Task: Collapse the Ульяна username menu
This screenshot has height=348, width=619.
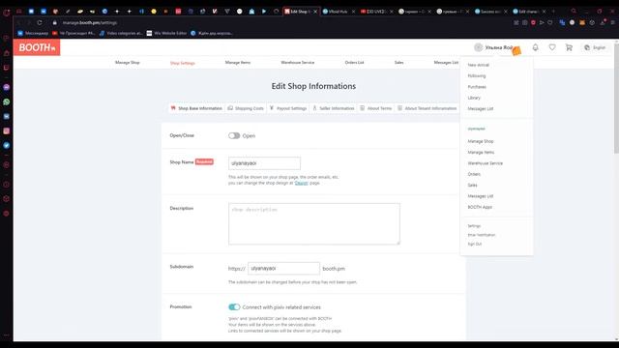Action: [499, 47]
